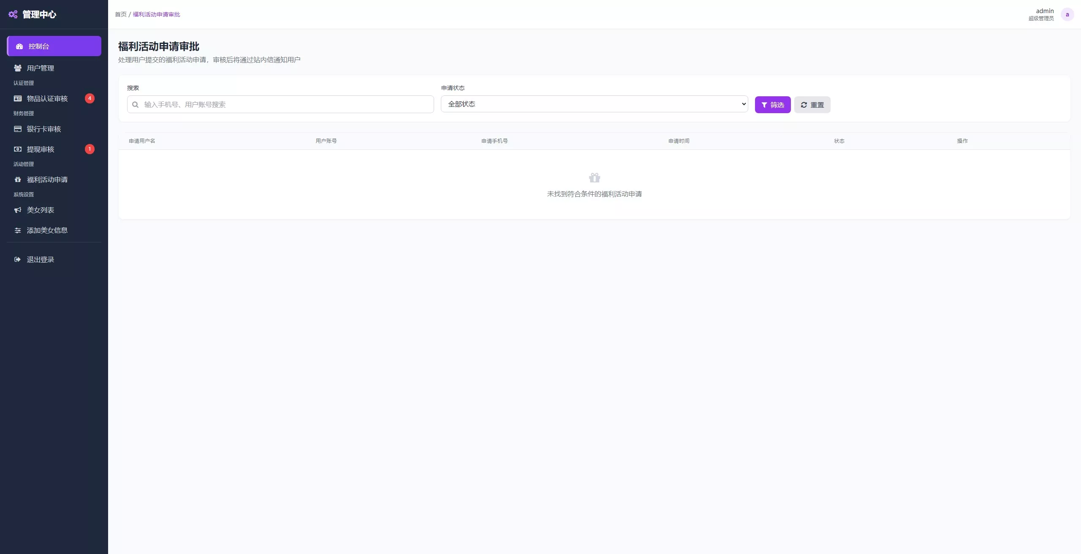Viewport: 1081px width, 554px height.
Task: Click the dashboard icon in 控制台
Action: 19,46
